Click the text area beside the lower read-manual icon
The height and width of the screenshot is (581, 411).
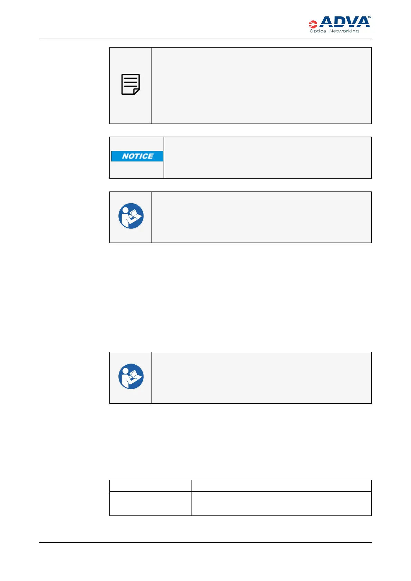pos(261,378)
